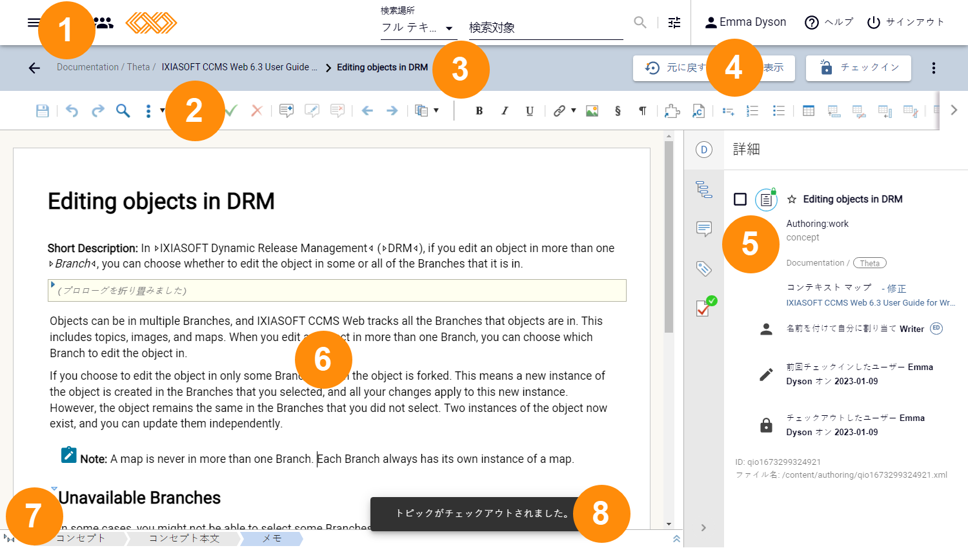Open advanced search filter sliders icon
The width and height of the screenshot is (968, 548).
click(x=674, y=23)
